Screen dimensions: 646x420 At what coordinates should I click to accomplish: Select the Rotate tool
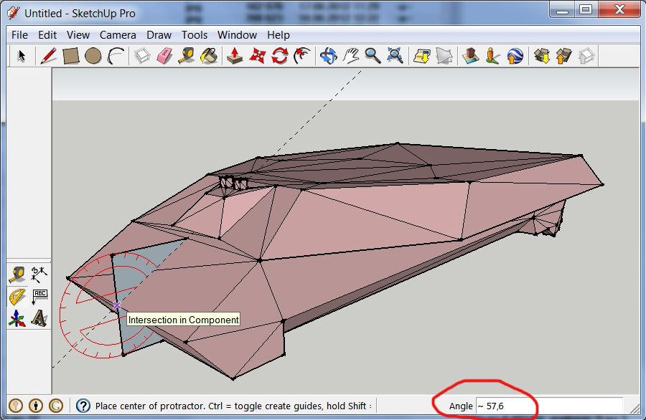(280, 56)
